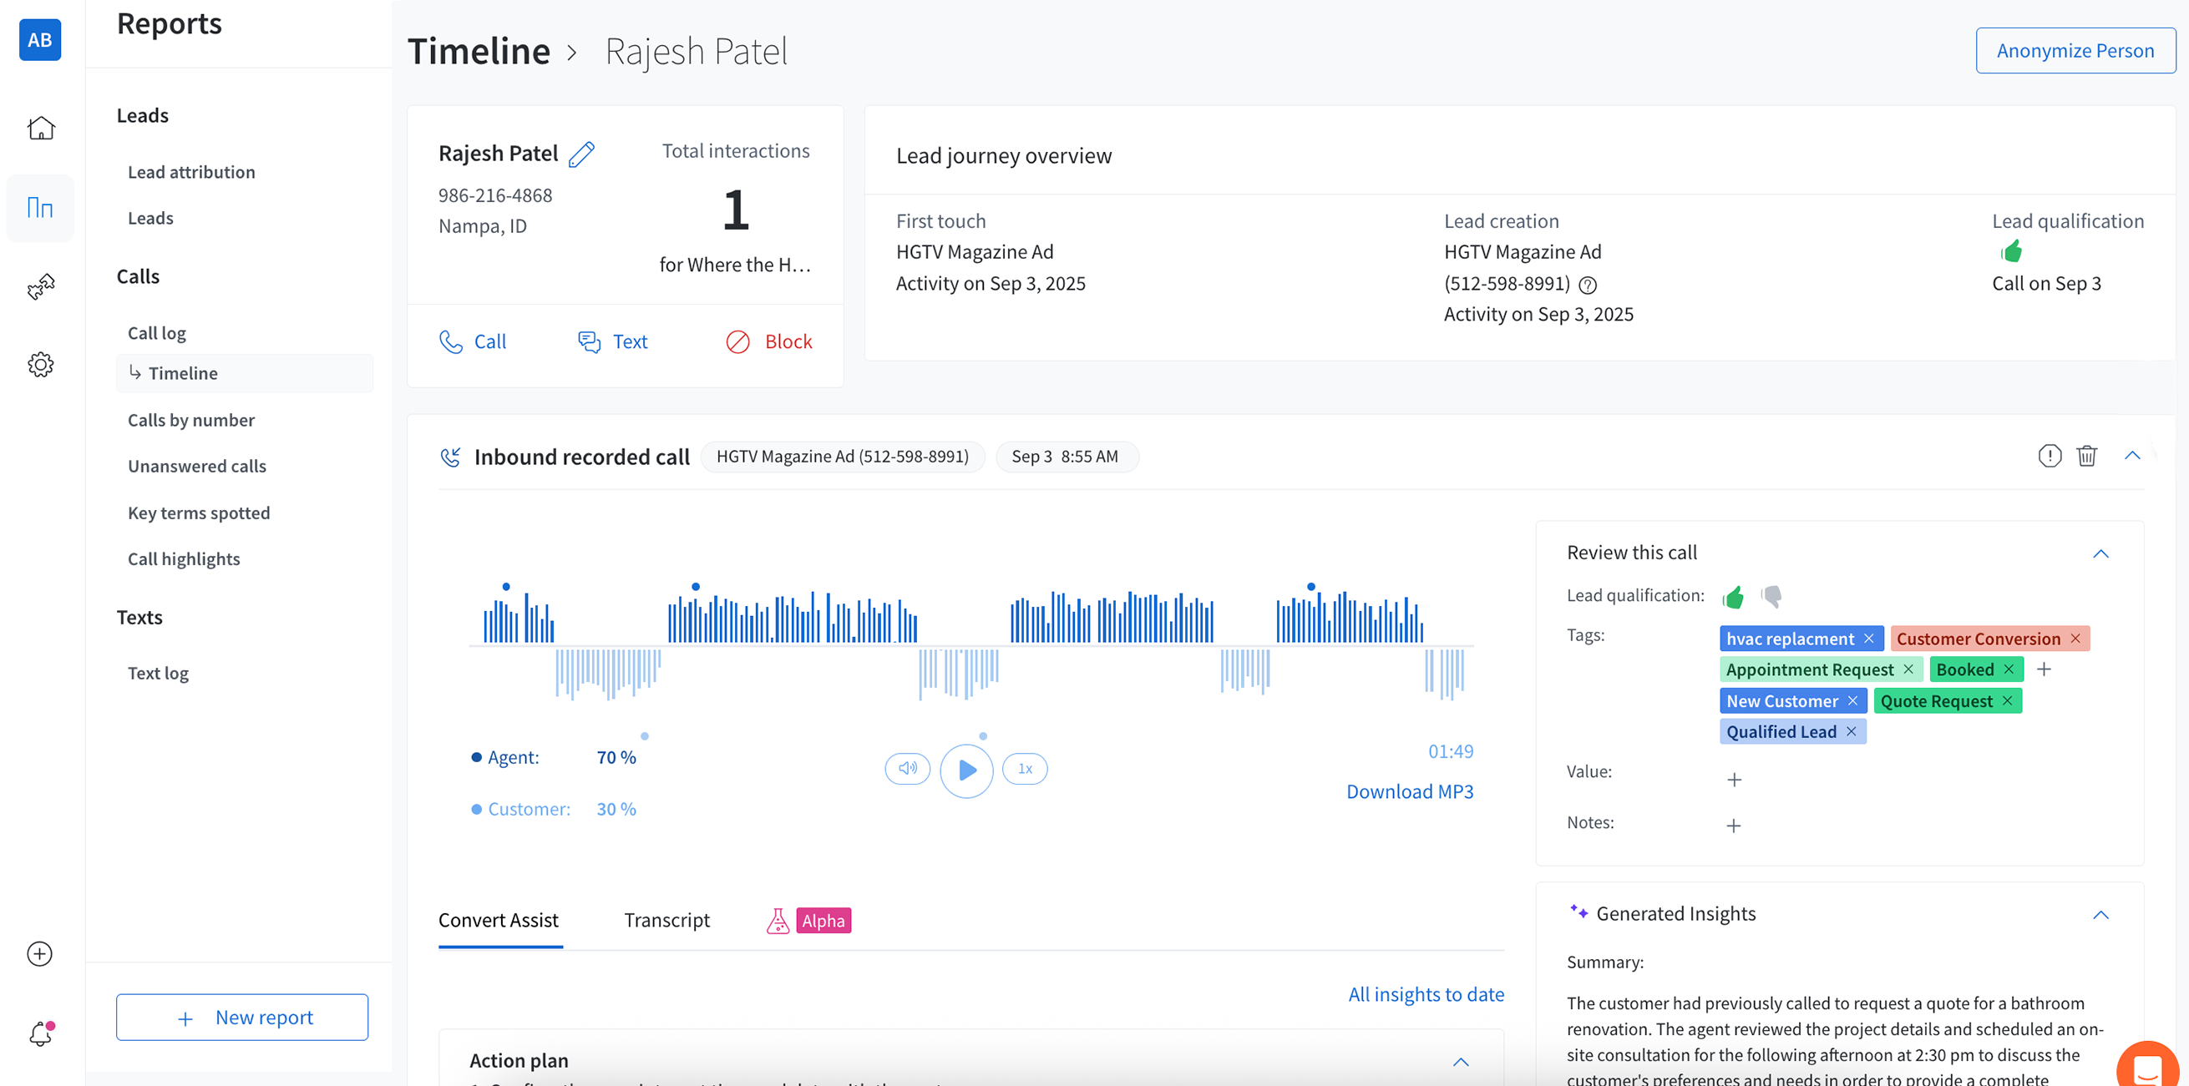
Task: Click the home icon in the sidebar
Action: coord(40,129)
